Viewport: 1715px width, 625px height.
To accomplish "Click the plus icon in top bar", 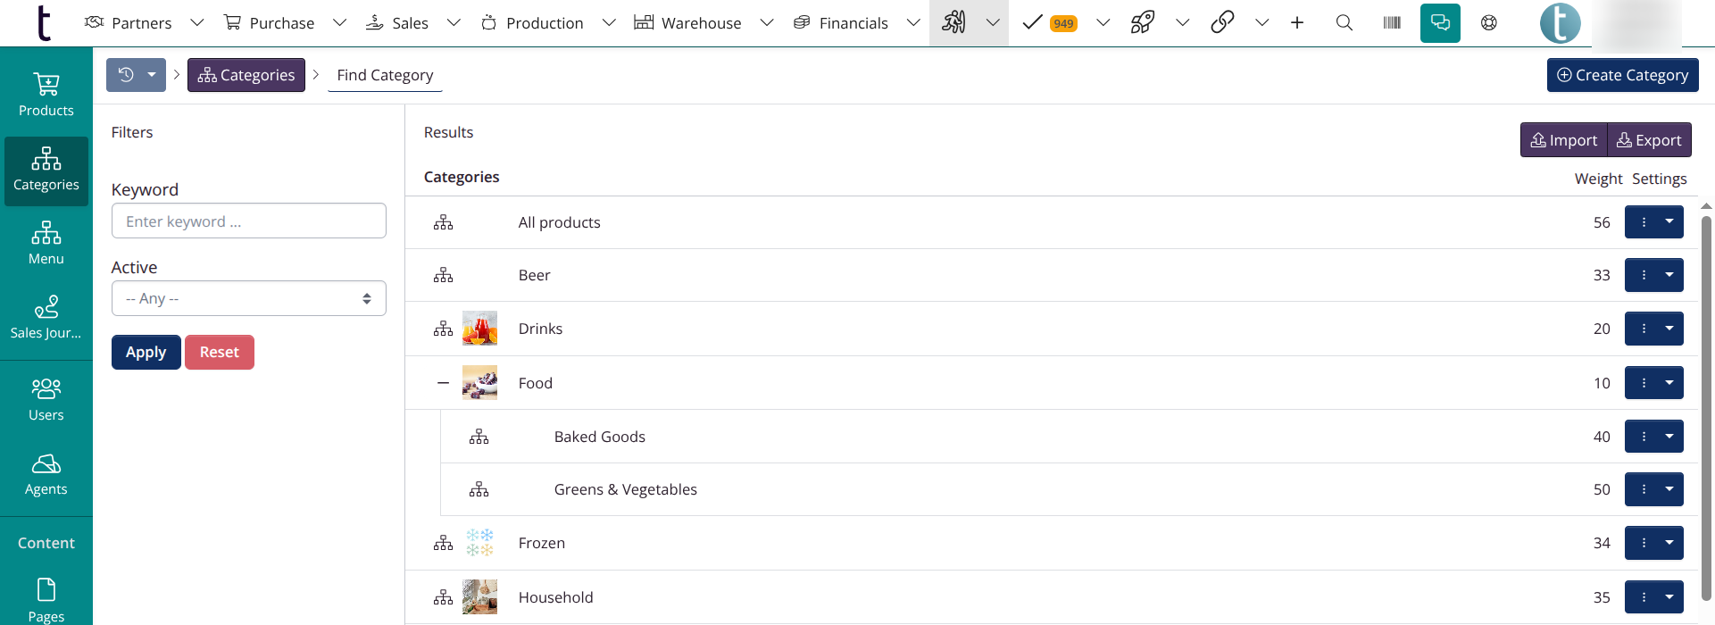I will [1297, 23].
